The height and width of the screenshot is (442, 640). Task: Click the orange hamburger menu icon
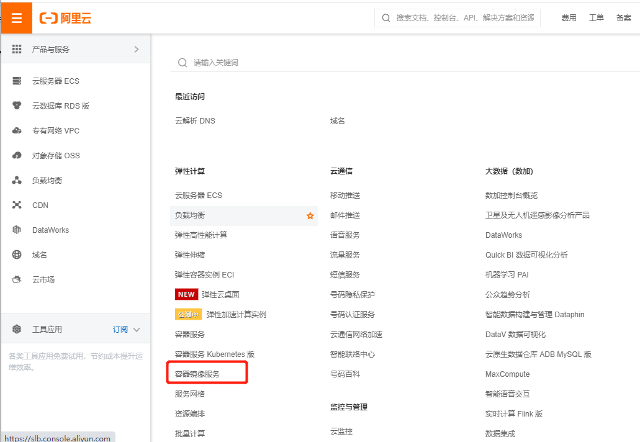[17, 18]
